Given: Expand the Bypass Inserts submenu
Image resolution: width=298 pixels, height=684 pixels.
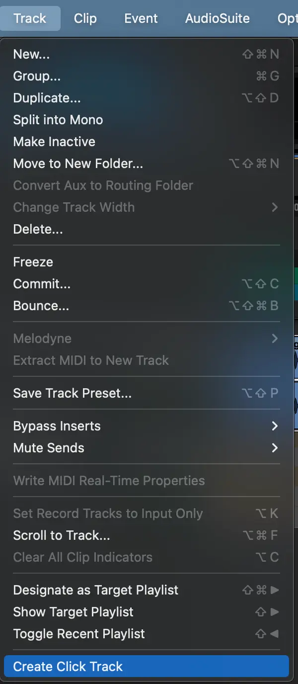Looking at the screenshot, I should pos(57,426).
